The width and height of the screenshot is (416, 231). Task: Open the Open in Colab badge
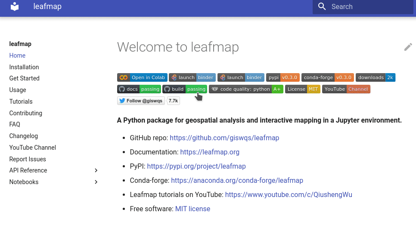pyautogui.click(x=142, y=77)
